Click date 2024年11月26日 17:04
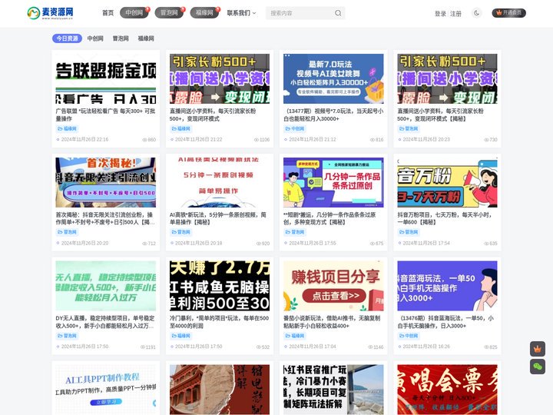 pos(313,347)
